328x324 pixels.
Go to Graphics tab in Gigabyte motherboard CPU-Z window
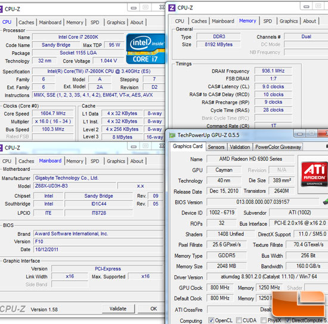116,161
